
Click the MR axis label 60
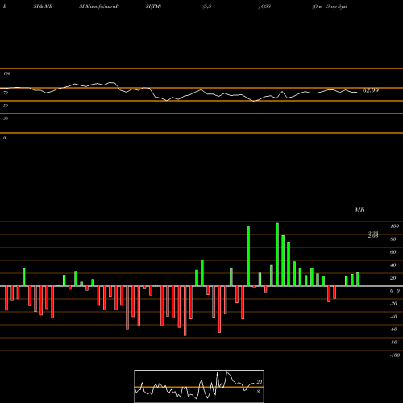(x=393, y=252)
